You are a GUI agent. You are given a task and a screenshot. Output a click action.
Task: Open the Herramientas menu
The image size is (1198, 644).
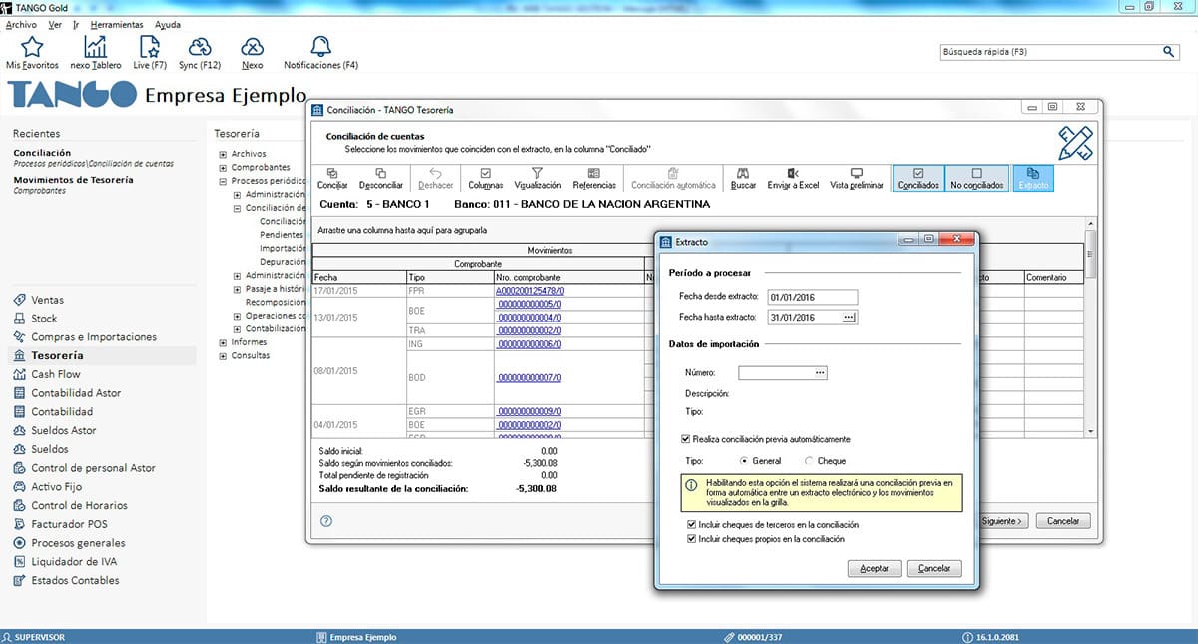116,24
